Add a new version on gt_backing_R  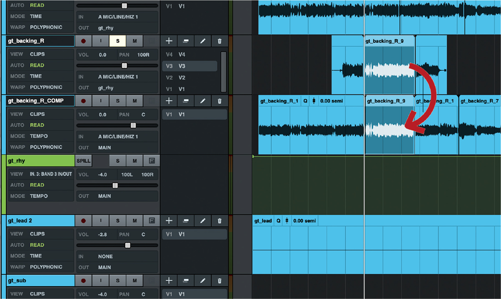tap(169, 41)
